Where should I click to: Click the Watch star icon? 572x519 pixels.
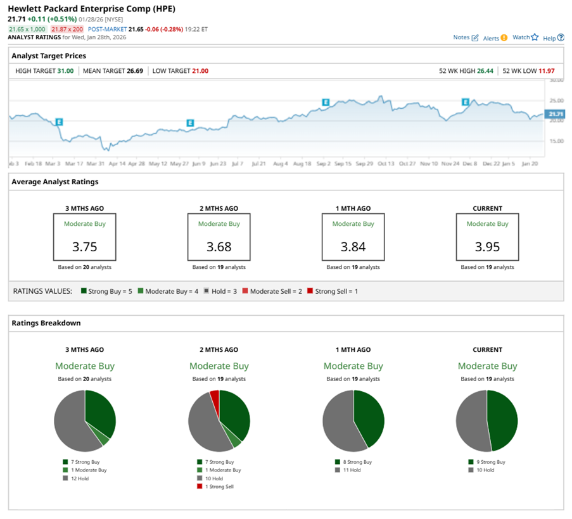(535, 37)
